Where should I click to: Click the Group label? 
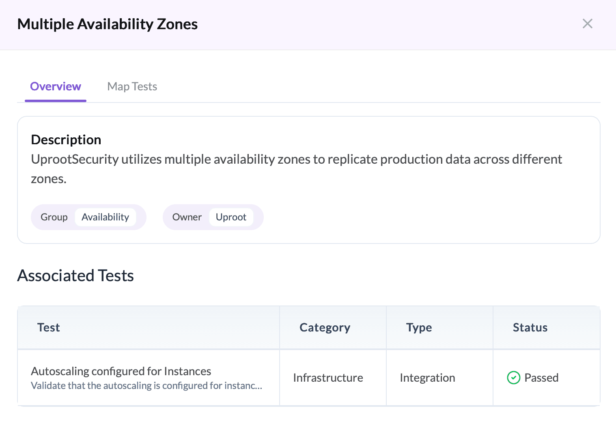coord(54,217)
